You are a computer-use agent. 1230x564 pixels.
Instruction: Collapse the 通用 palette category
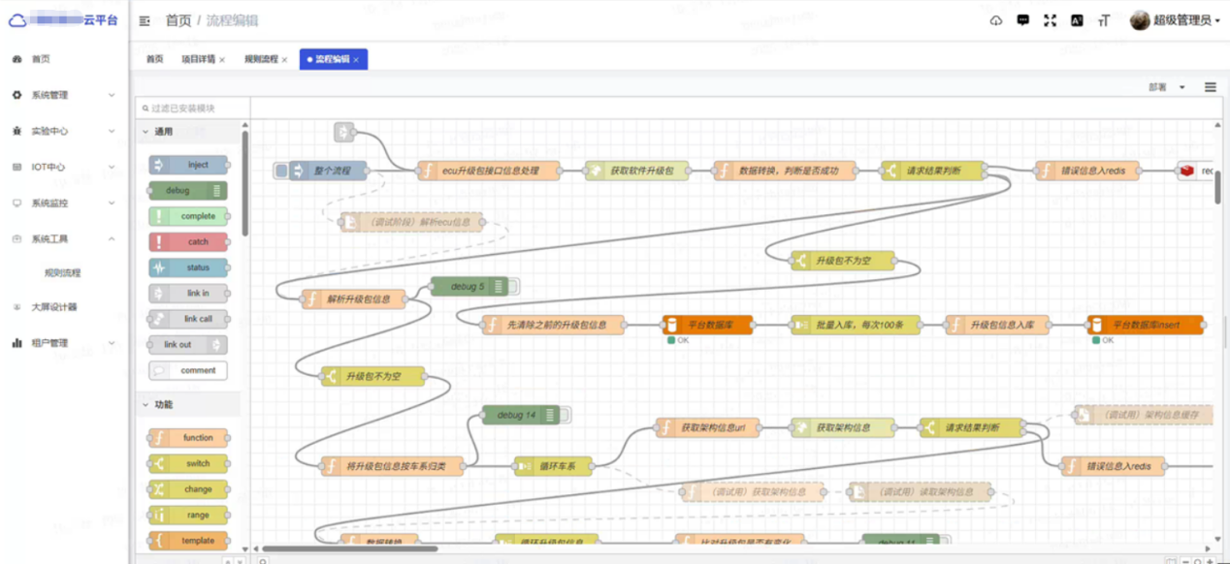[146, 132]
